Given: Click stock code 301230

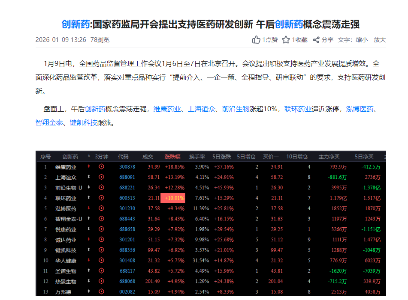Looking at the screenshot, I should [127, 208].
